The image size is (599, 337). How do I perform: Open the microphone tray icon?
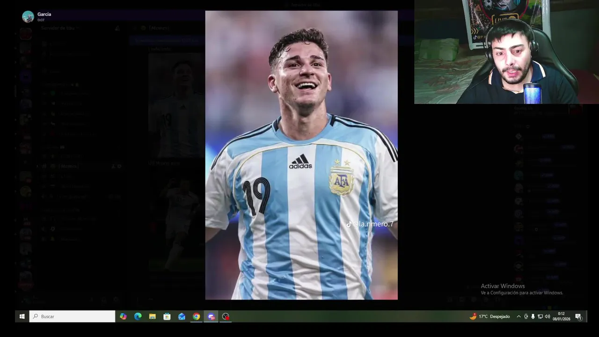click(533, 316)
